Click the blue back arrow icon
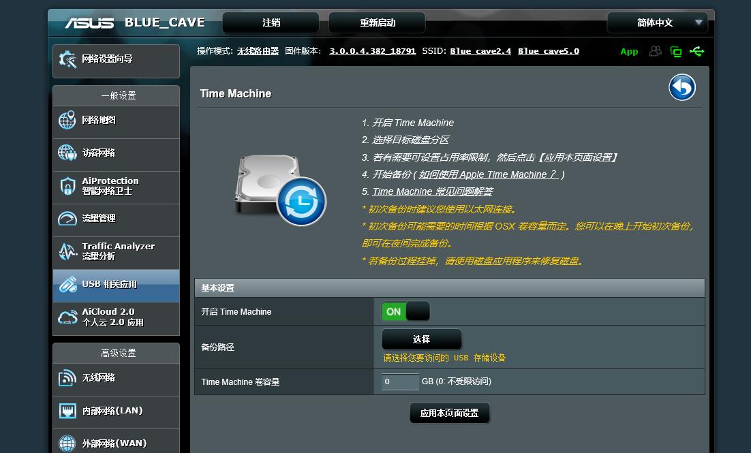The width and height of the screenshot is (751, 453). pos(682,87)
